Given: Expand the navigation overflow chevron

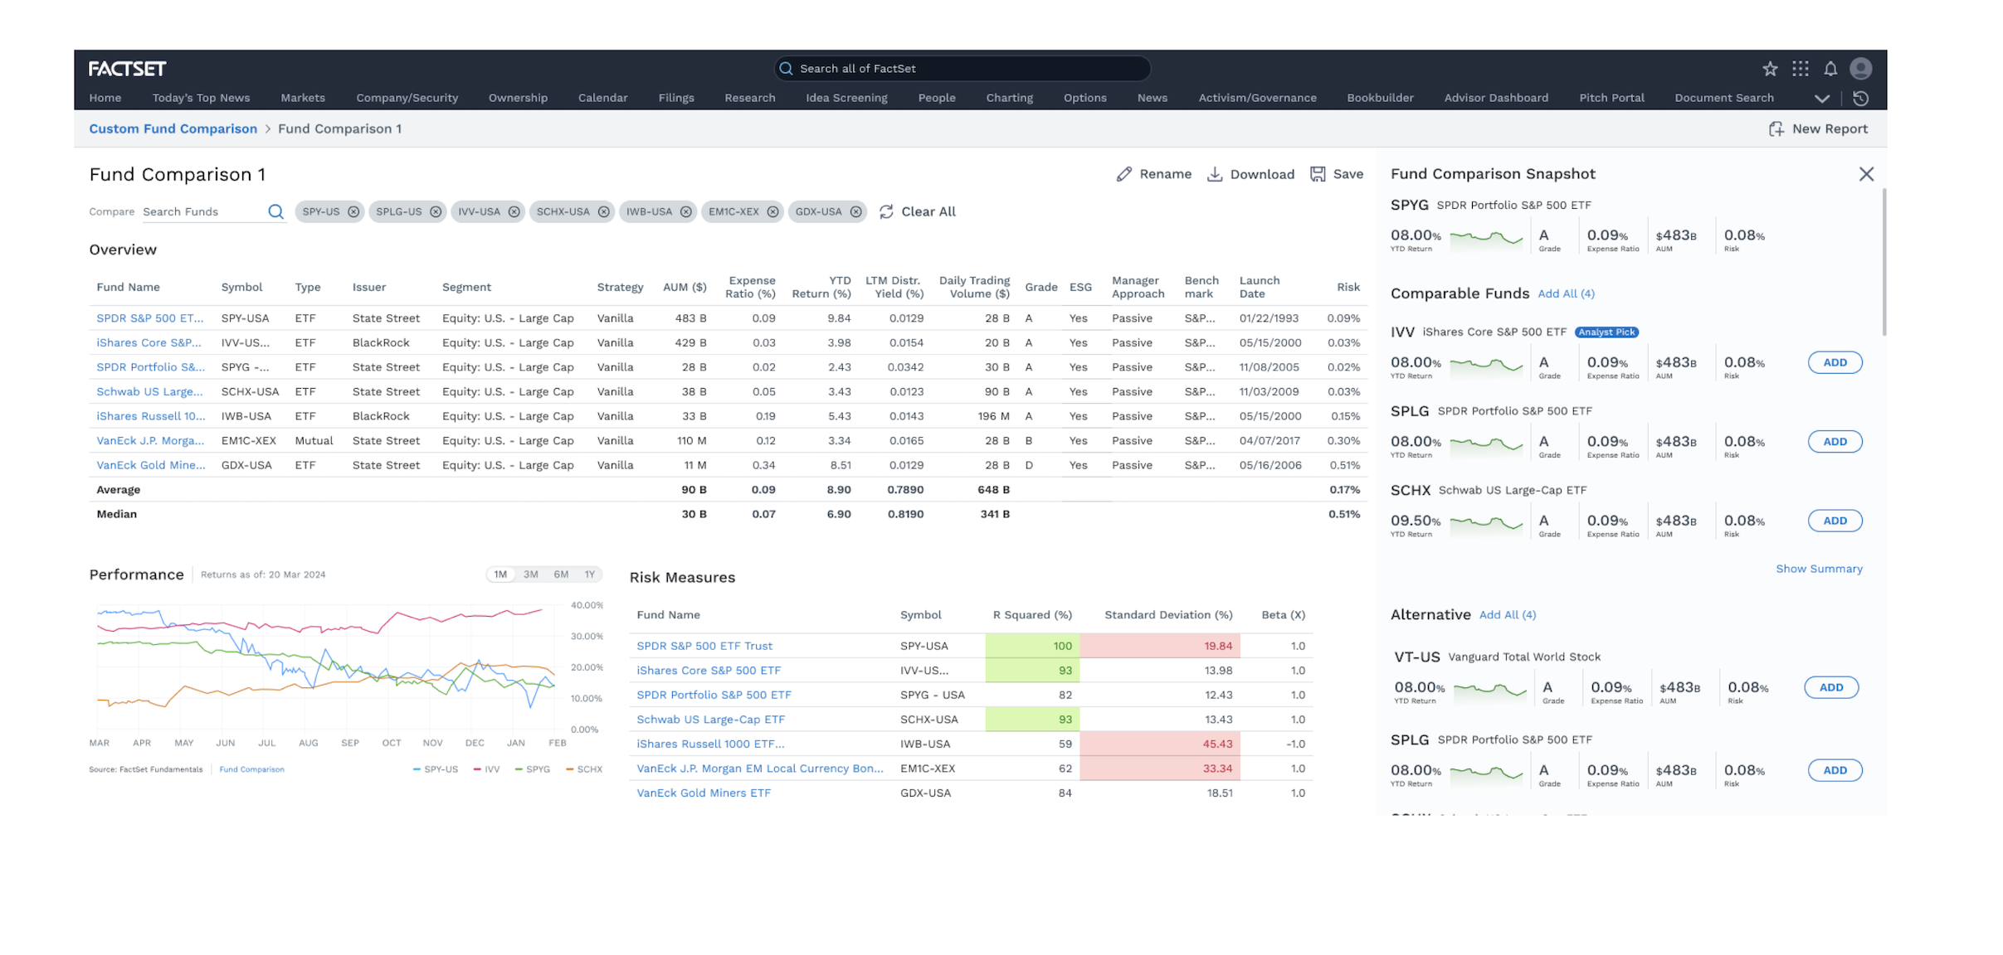Looking at the screenshot, I should [x=1821, y=99].
